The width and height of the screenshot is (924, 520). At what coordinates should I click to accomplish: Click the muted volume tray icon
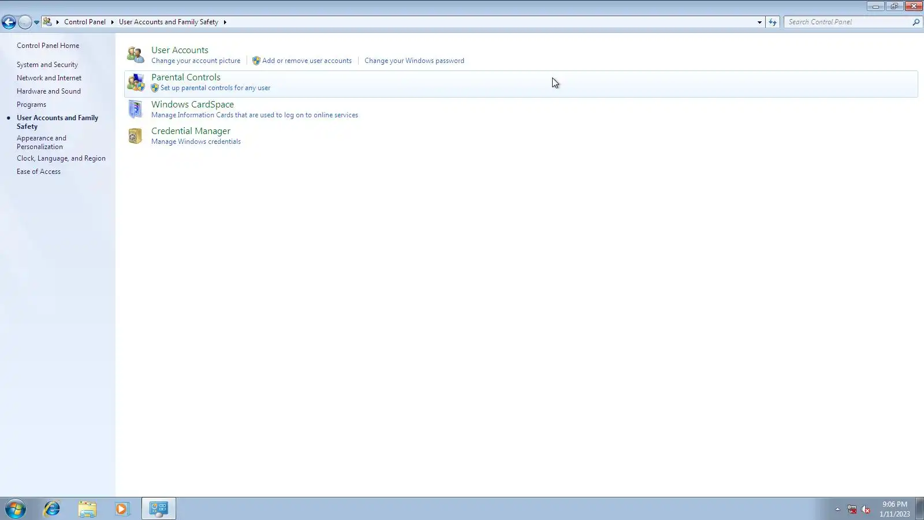[x=866, y=509]
